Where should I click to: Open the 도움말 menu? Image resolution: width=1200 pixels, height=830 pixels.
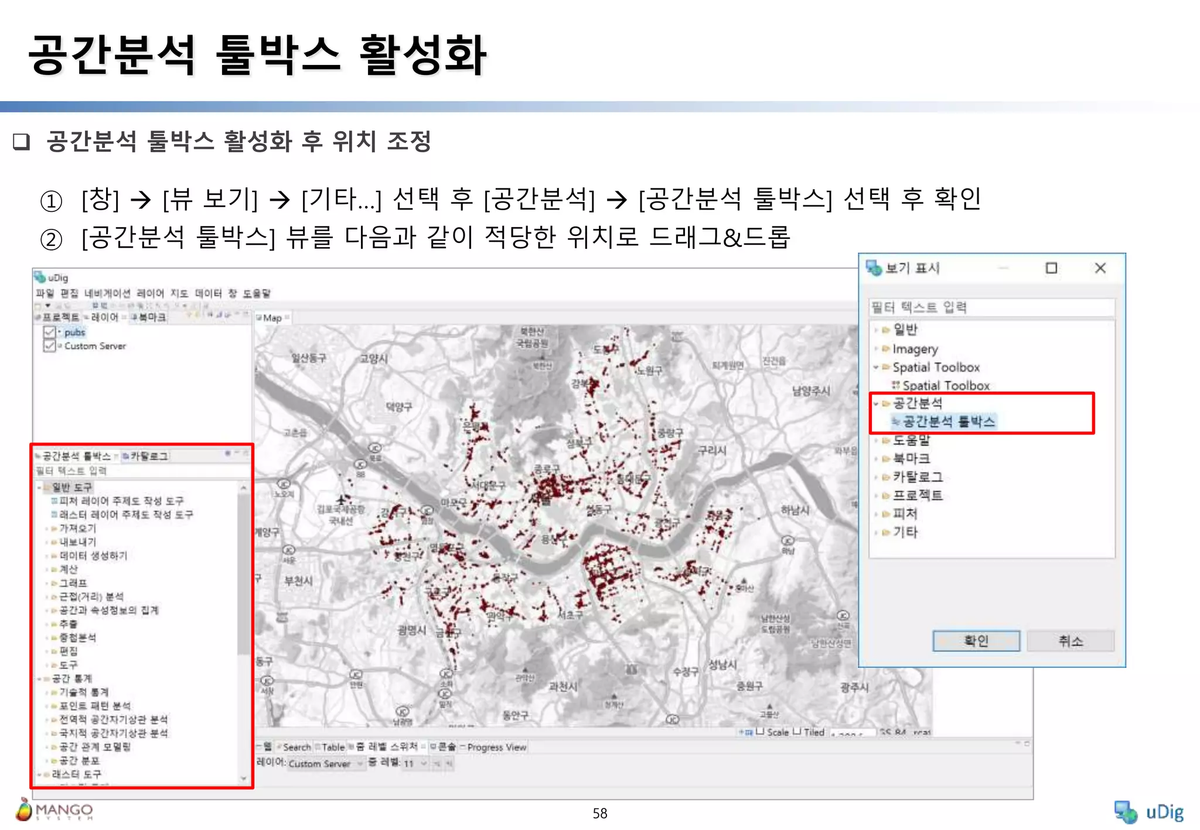(257, 293)
